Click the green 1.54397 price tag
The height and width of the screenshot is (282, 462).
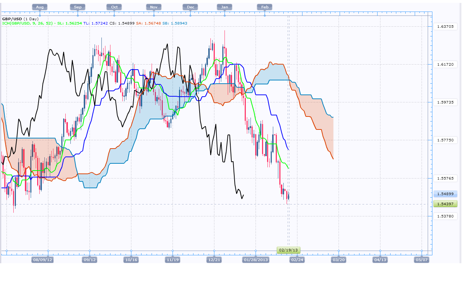point(446,204)
